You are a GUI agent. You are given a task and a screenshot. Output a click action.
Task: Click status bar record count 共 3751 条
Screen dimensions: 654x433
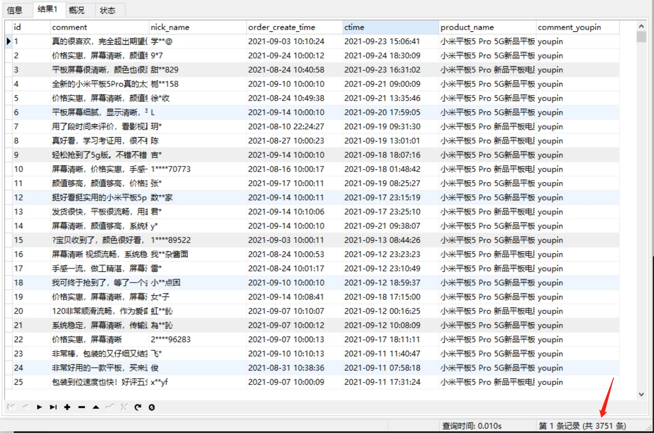click(x=605, y=426)
